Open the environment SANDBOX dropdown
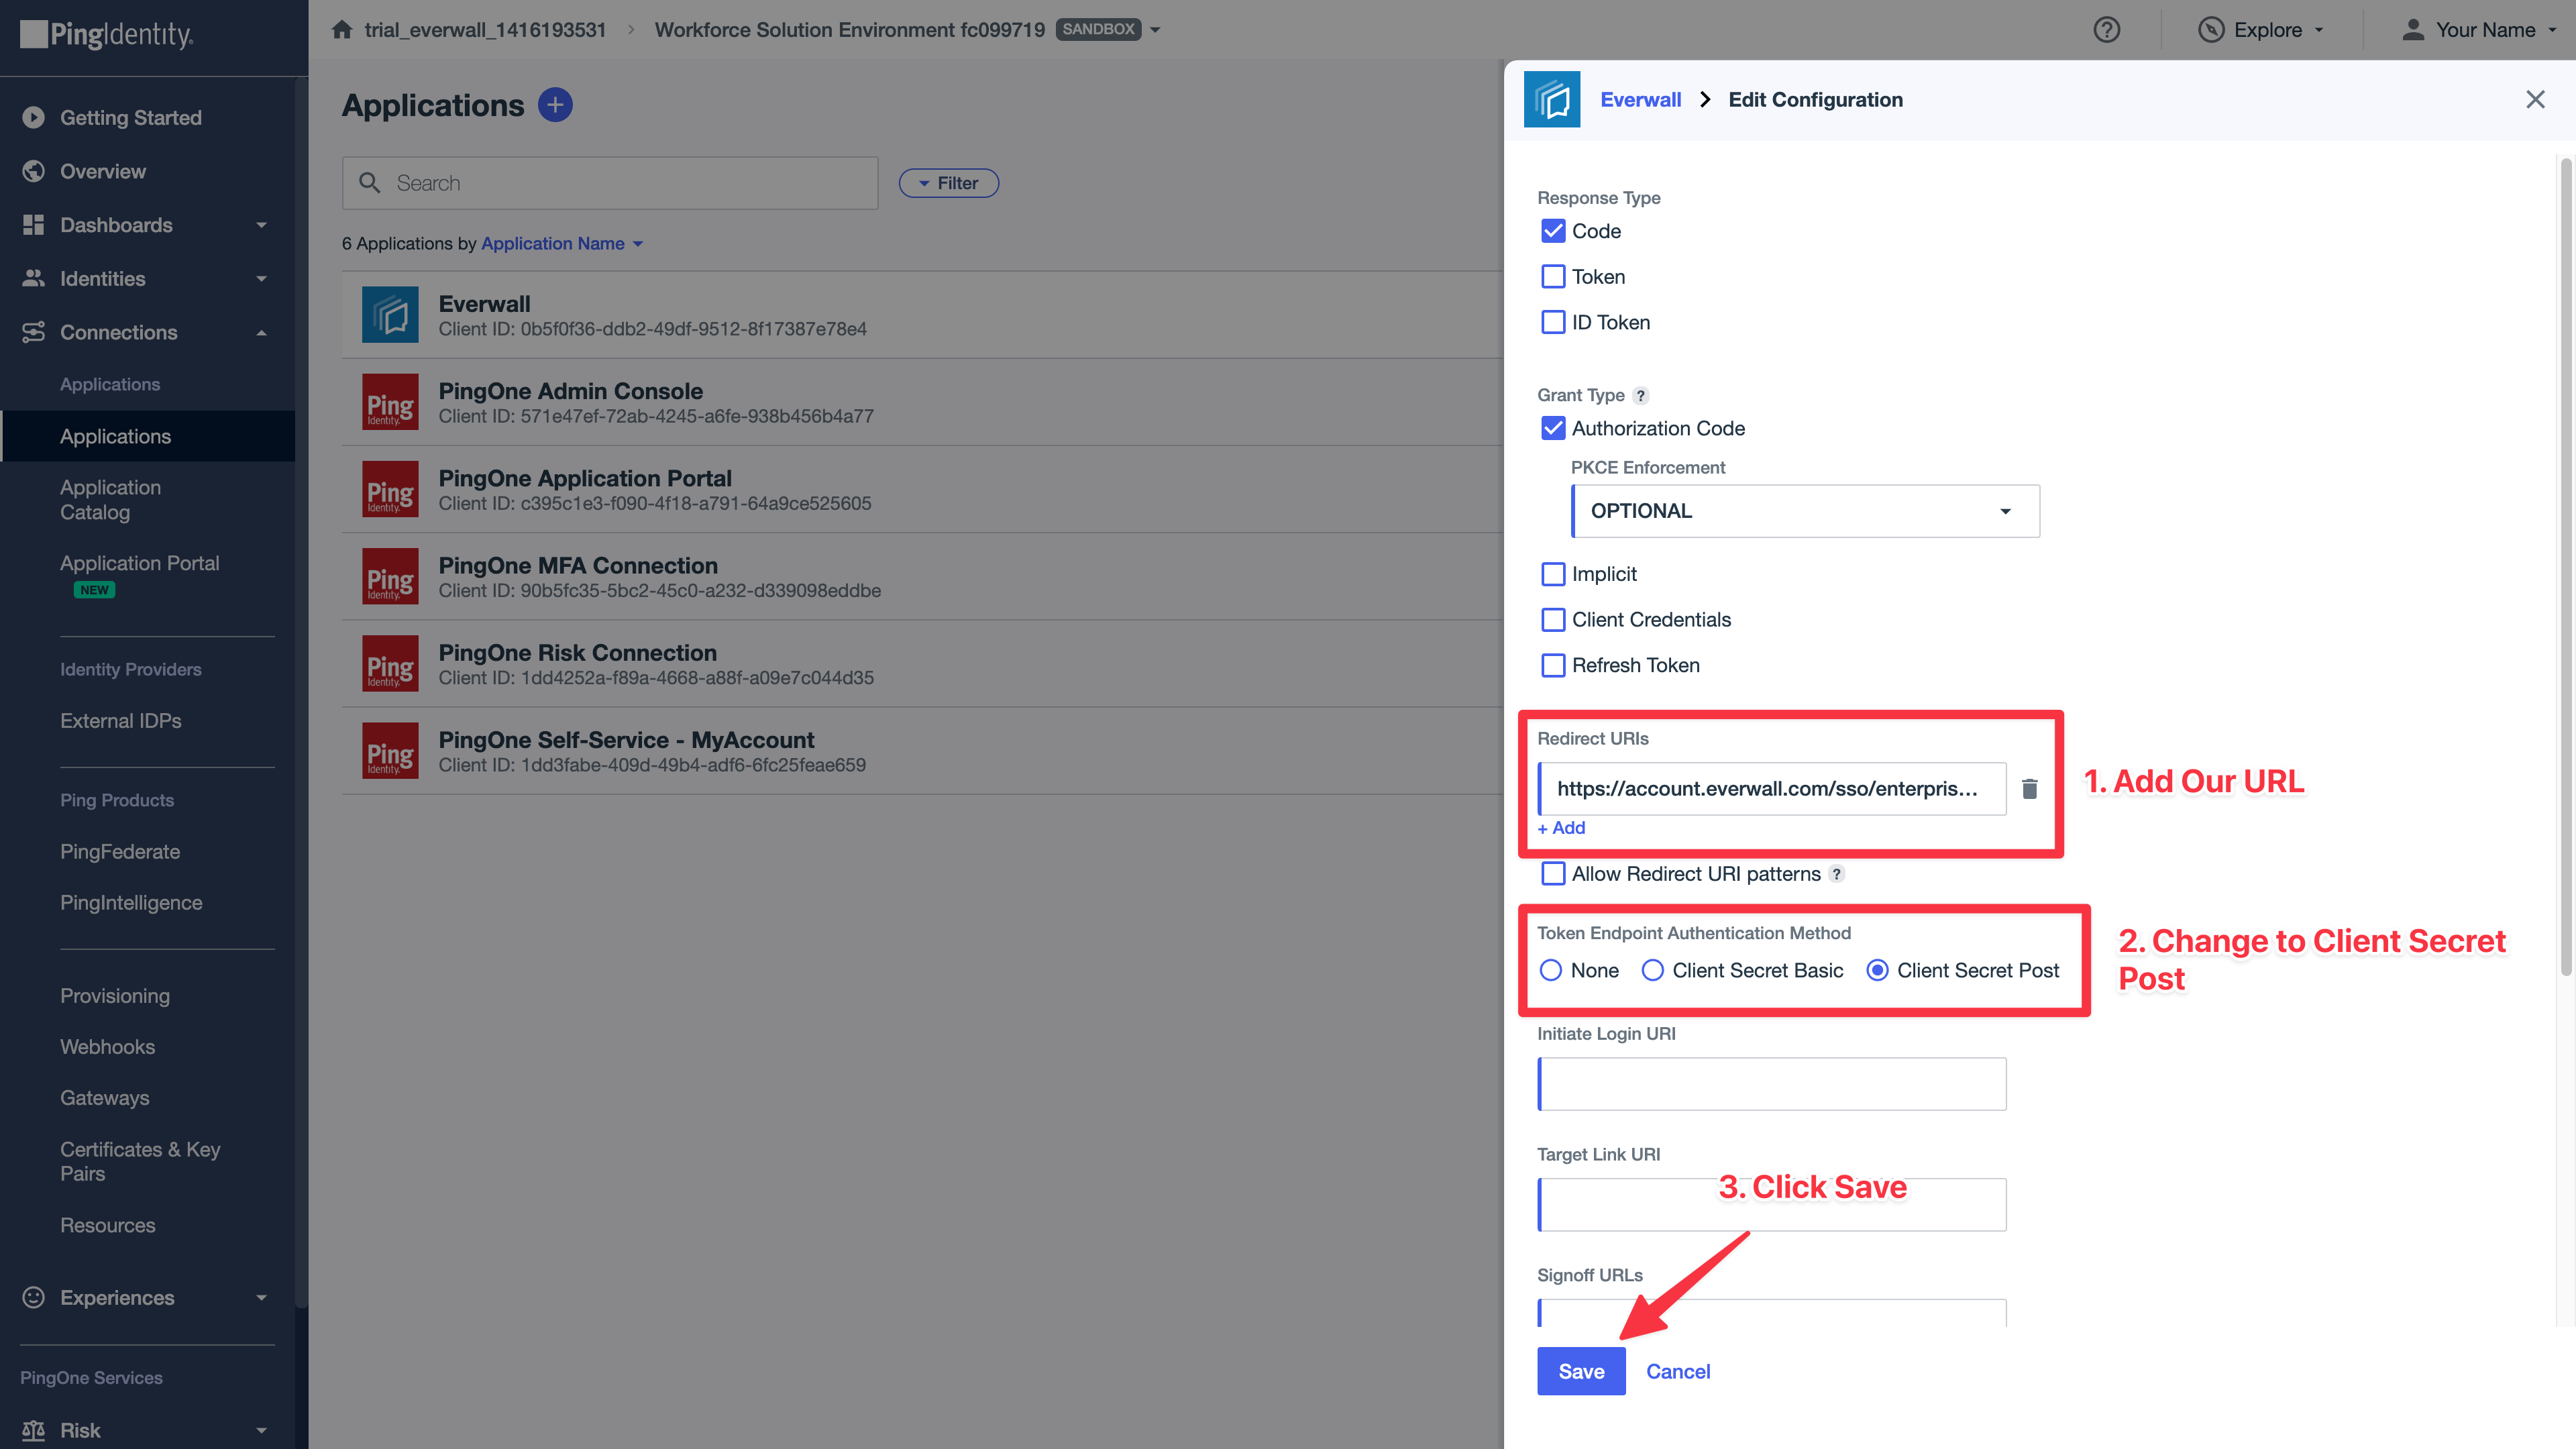This screenshot has width=2576, height=1449. (1155, 30)
